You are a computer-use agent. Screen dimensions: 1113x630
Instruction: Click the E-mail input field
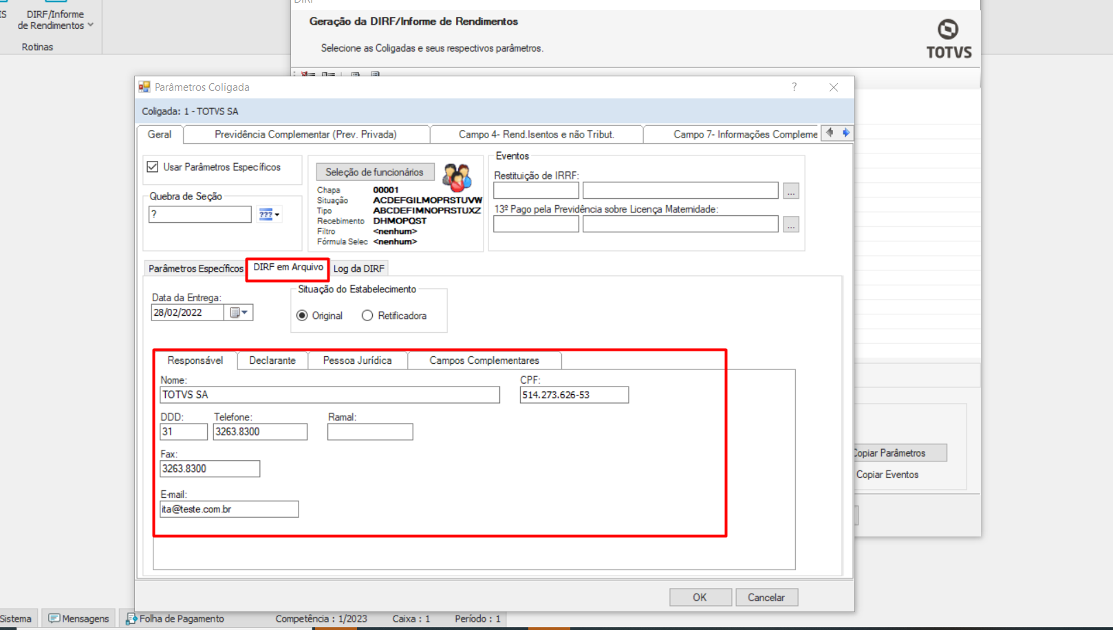coord(229,509)
